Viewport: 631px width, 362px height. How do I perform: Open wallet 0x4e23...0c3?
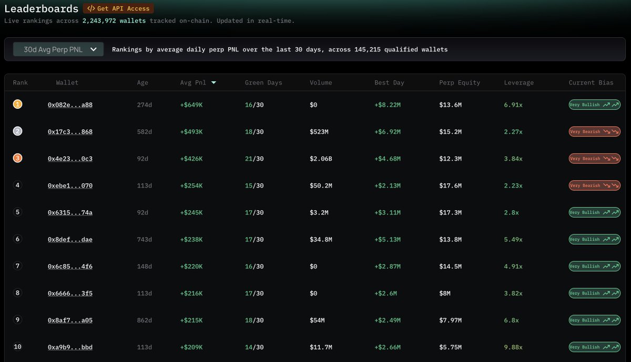coord(70,159)
